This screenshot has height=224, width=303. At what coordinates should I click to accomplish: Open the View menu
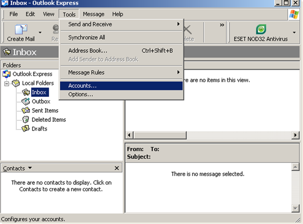point(49,14)
